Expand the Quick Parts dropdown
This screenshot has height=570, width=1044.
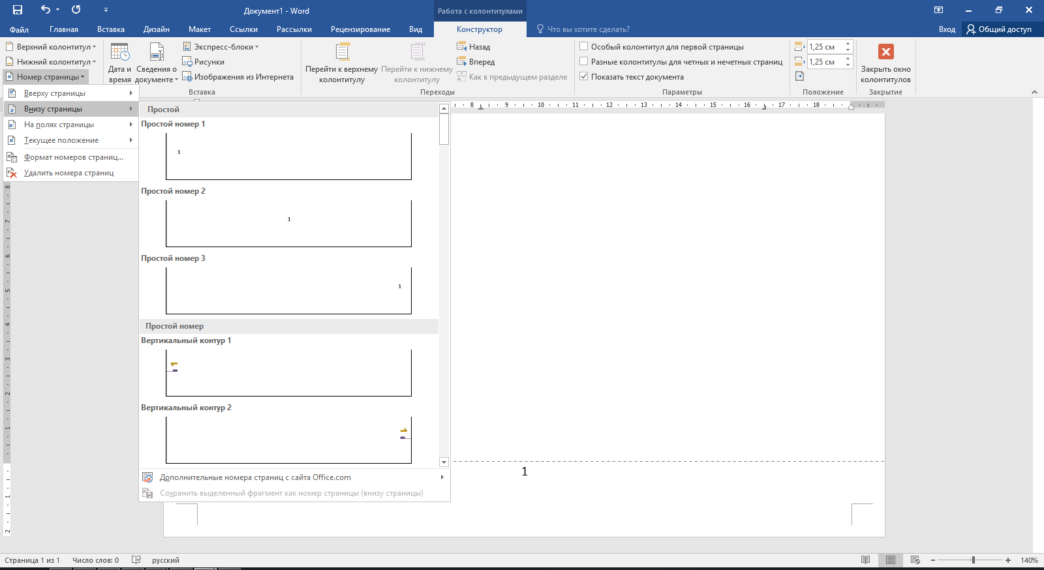point(221,47)
